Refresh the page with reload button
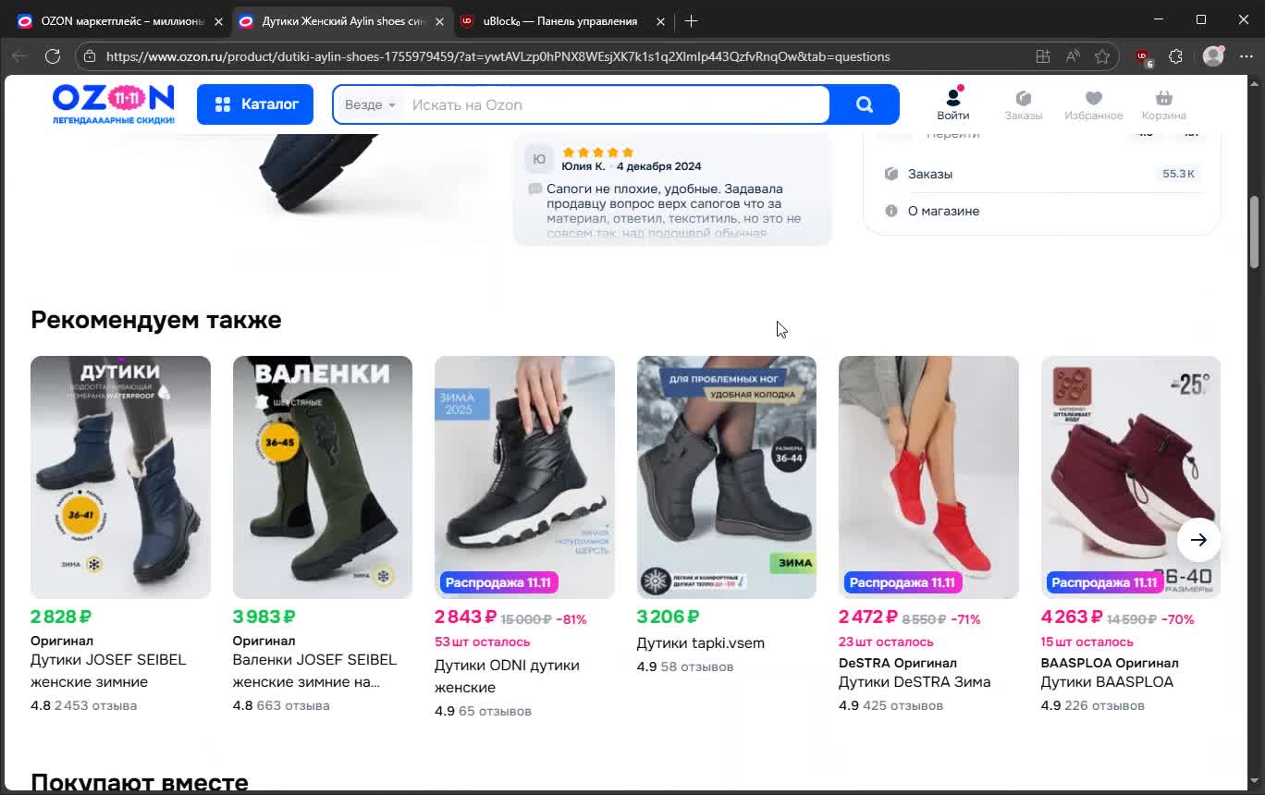 pos(53,56)
